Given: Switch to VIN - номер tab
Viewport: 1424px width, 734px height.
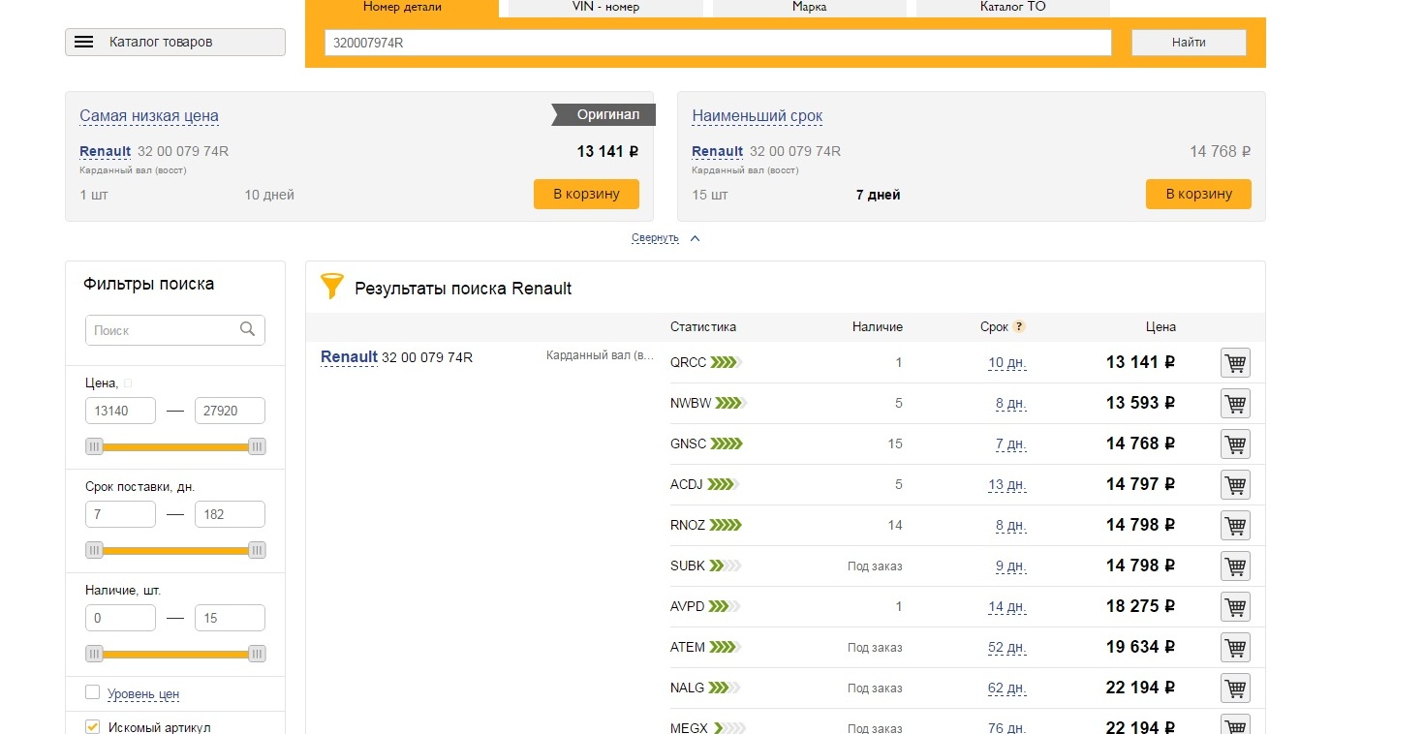Looking at the screenshot, I should tap(605, 8).
